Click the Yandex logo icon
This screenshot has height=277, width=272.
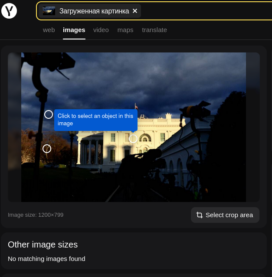pyautogui.click(x=9, y=11)
